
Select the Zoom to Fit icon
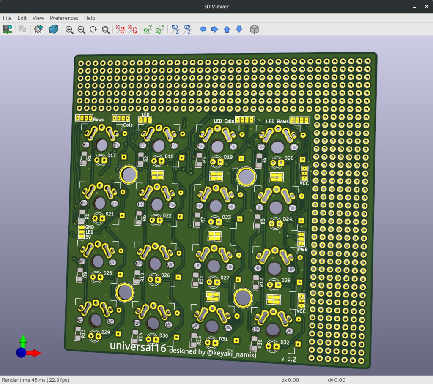tap(105, 30)
